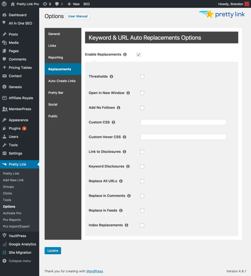Click the updates icon in the admin bar
The image size is (251, 276).
[x=45, y=4]
